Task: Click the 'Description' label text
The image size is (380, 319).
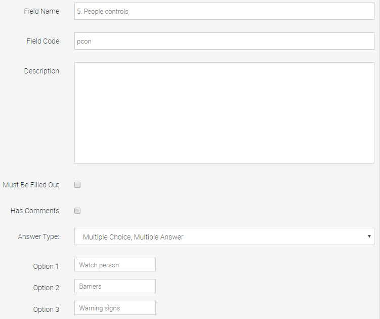Action: click(41, 71)
